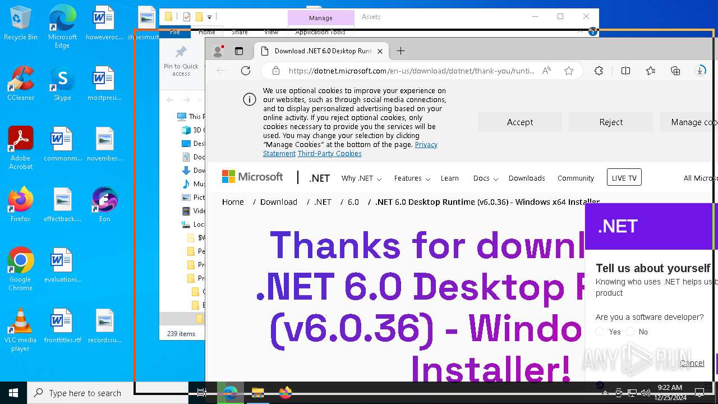This screenshot has width=718, height=404.
Task: Launch Skype from the desktop
Action: click(x=62, y=84)
